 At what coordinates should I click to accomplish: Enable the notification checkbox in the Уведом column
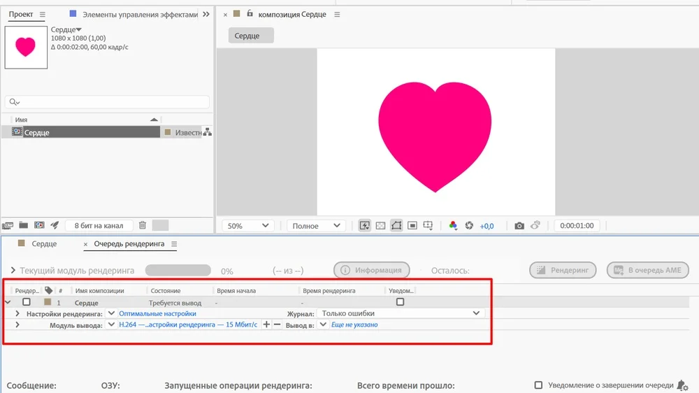click(401, 302)
